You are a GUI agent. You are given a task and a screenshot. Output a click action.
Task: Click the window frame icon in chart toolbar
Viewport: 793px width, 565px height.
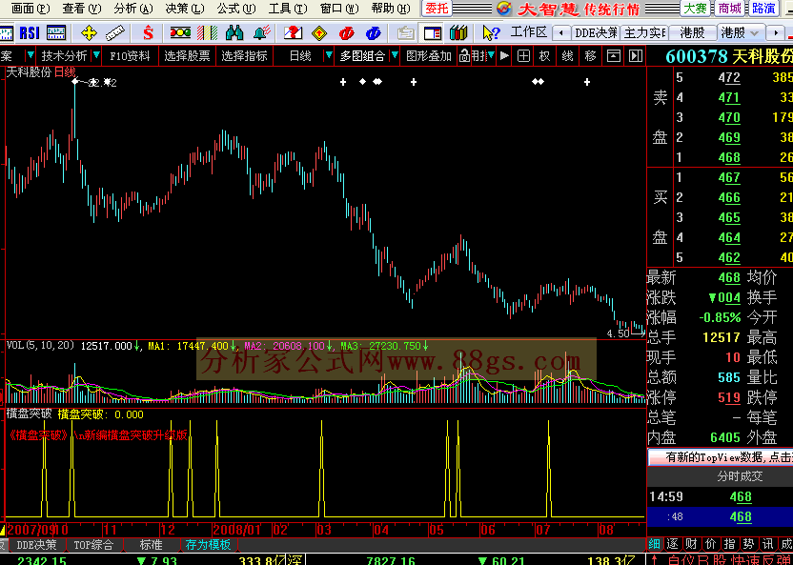[613, 55]
